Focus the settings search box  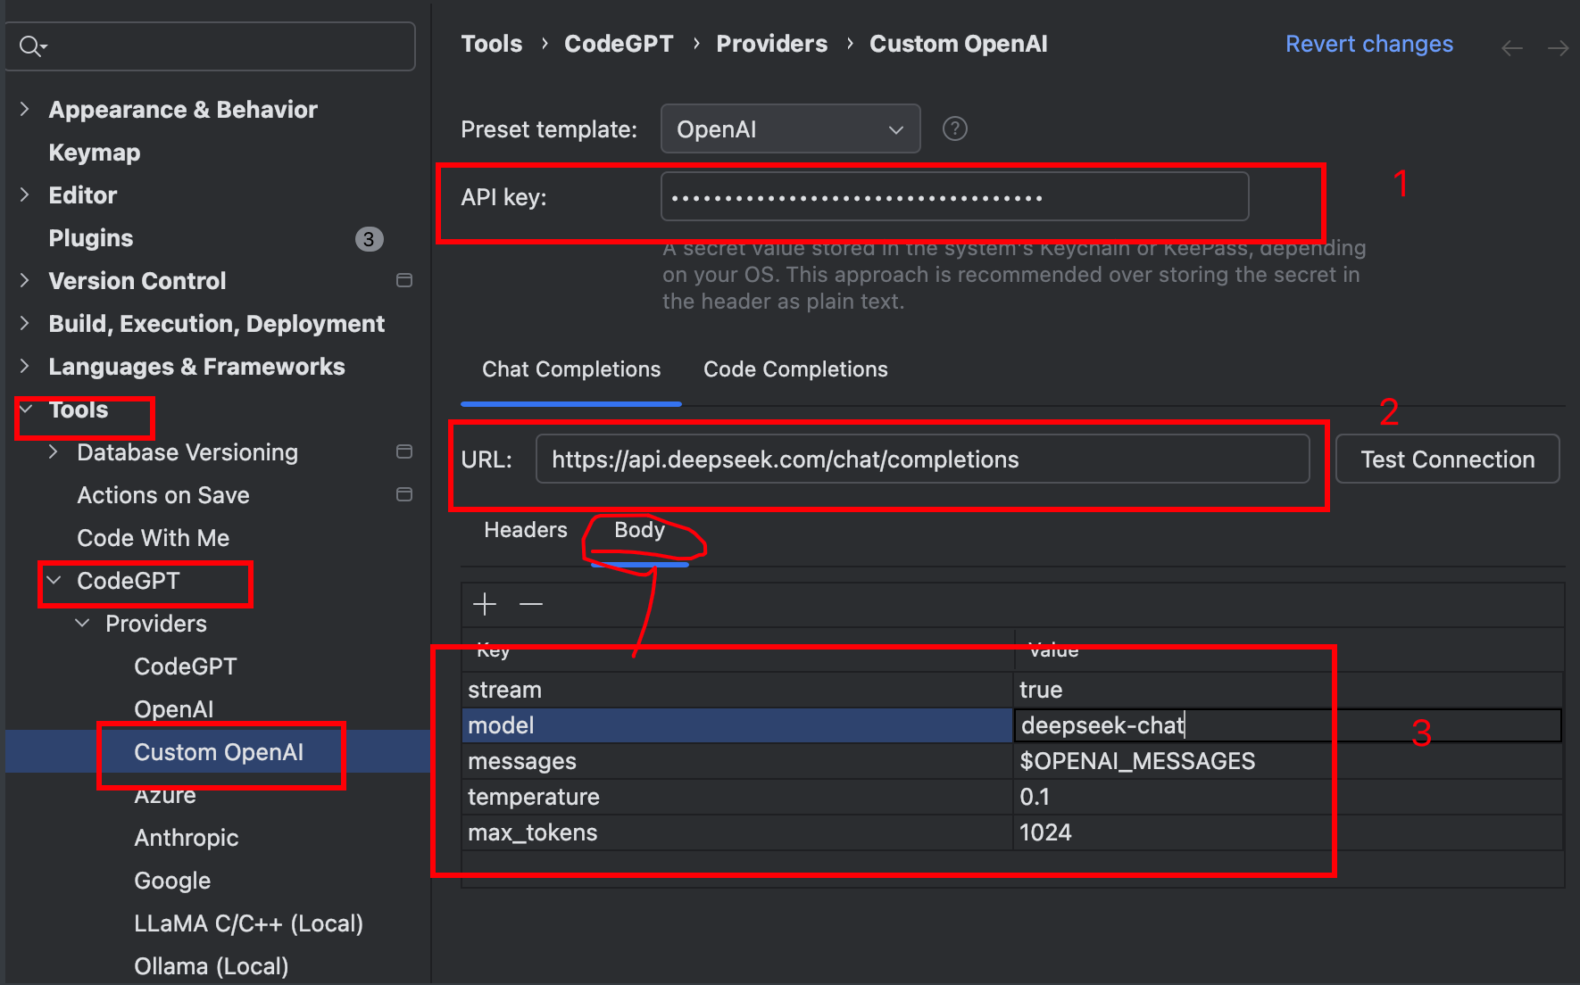[x=211, y=46]
